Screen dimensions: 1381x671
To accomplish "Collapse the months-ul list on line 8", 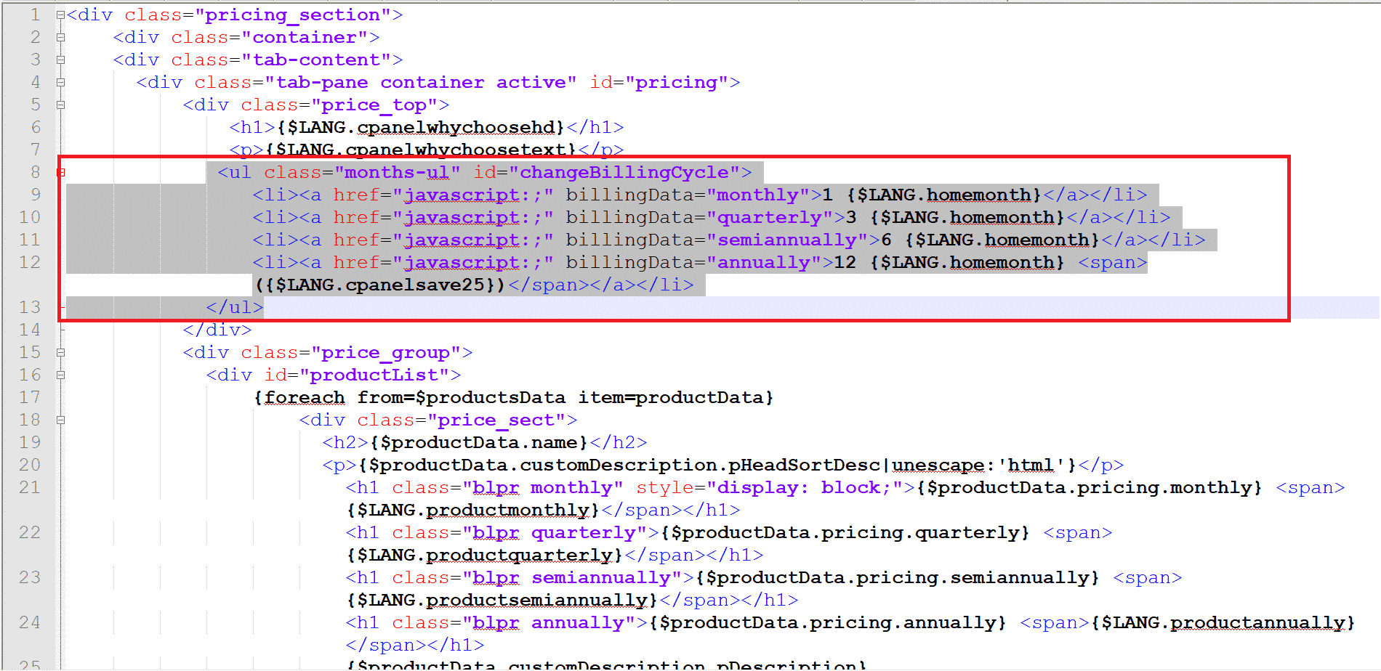I will point(61,172).
